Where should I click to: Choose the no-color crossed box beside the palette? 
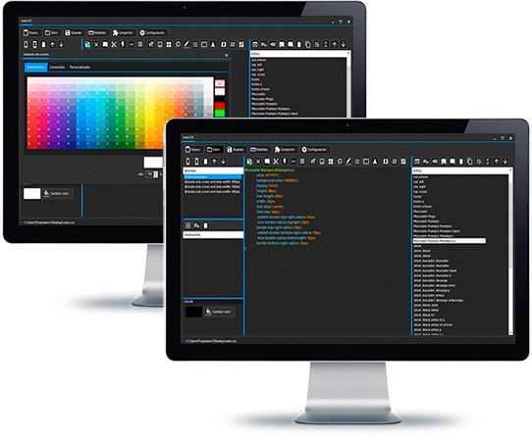click(x=220, y=83)
